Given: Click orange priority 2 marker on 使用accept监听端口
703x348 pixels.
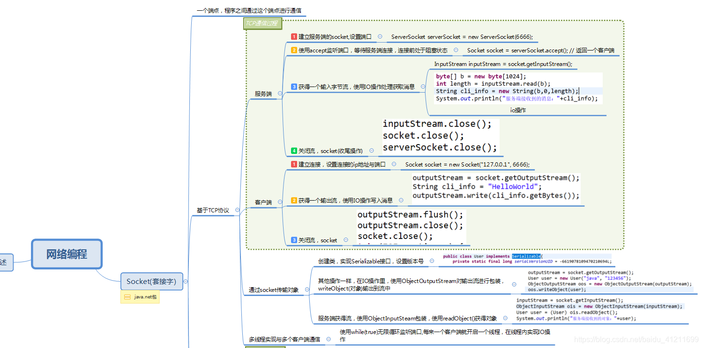Looking at the screenshot, I should pos(294,50).
